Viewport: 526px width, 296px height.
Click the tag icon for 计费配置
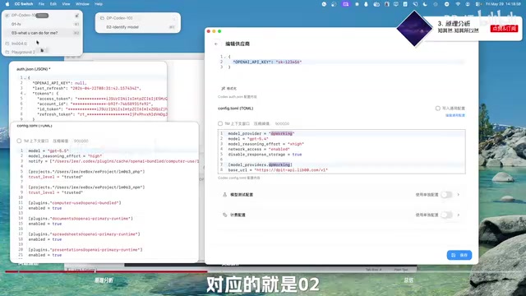coord(224,215)
